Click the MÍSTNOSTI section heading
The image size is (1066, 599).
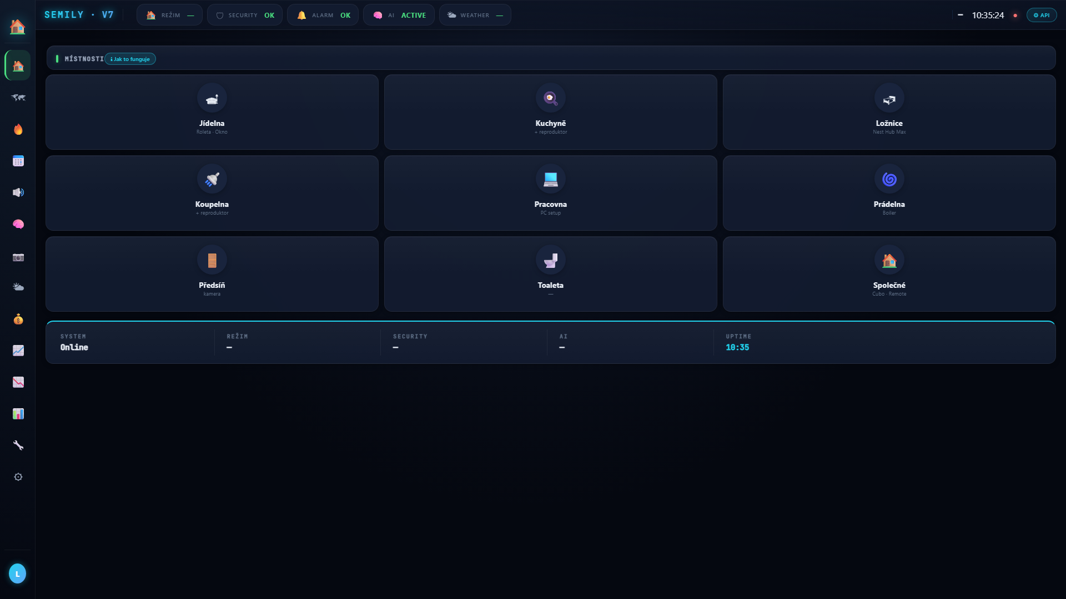[x=84, y=59]
